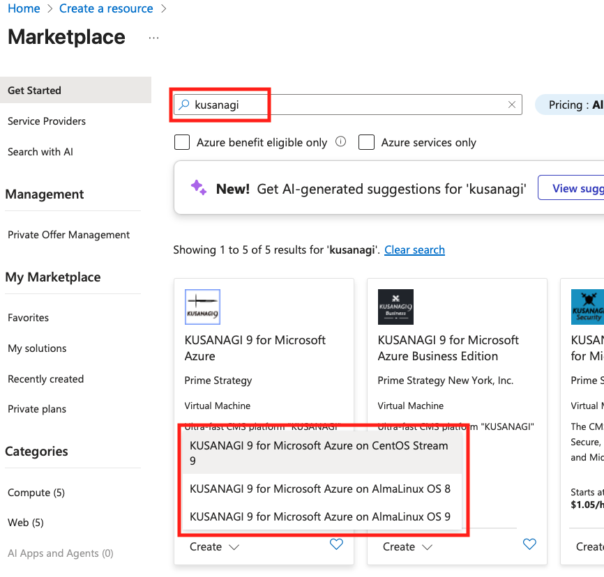Open KUSANAGI 9 Azure Business Edition title
Image resolution: width=604 pixels, height=577 pixels.
(x=448, y=348)
